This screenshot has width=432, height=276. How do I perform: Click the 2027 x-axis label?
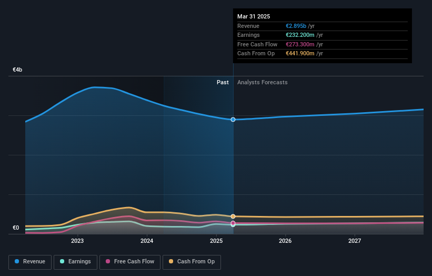click(355, 241)
